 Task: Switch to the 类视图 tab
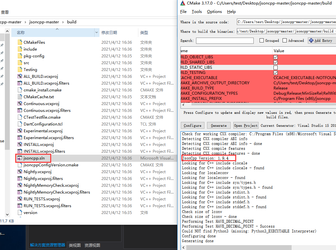75,245
